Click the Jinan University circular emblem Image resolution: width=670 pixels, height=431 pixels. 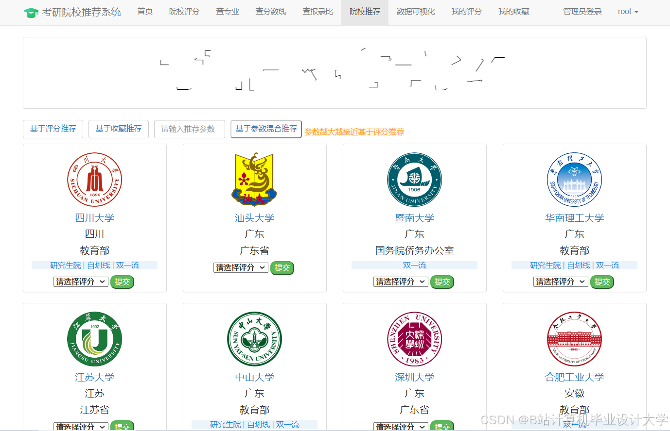tap(414, 180)
